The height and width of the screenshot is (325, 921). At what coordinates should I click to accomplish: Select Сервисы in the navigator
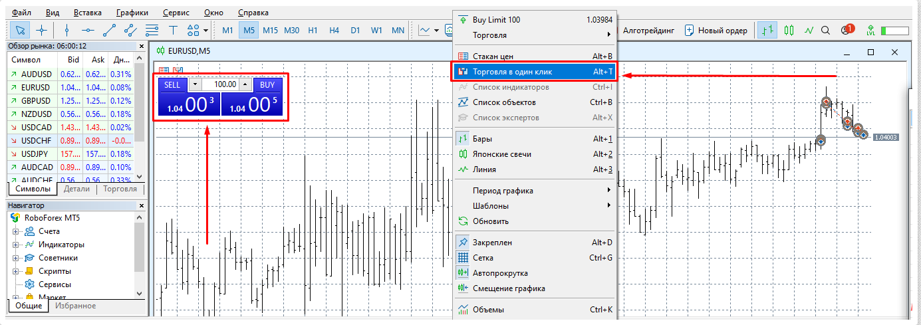[55, 284]
